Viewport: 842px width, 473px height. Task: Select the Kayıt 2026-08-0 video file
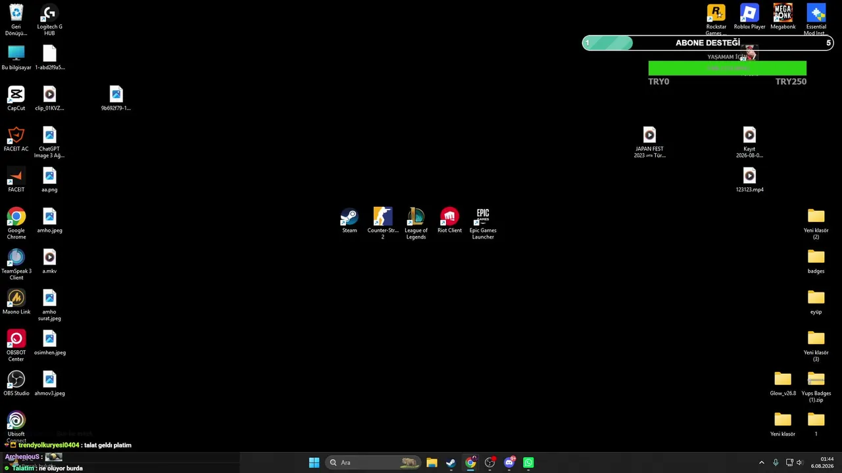[749, 143]
